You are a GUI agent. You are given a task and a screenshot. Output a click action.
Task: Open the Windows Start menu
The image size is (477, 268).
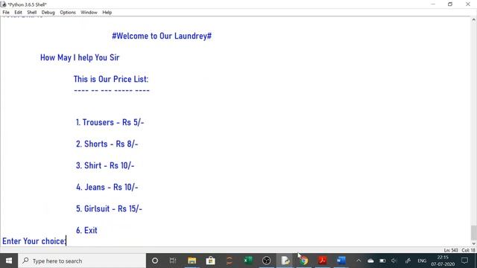click(9, 261)
